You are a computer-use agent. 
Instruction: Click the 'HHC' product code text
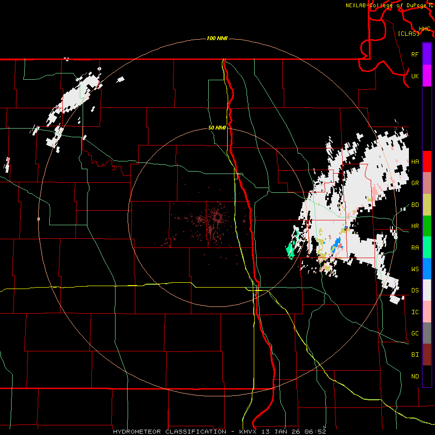coord(424,29)
